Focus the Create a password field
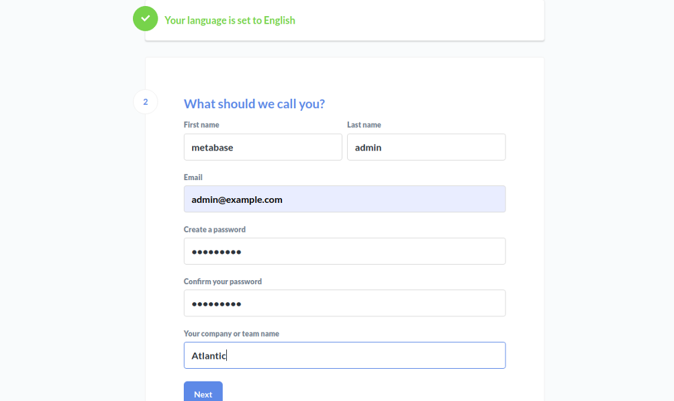 [345, 251]
